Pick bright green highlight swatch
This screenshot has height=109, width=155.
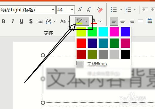pyautogui.click(x=92, y=32)
